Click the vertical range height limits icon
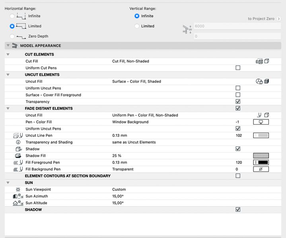The image size is (286, 238). pyautogui.click(x=187, y=29)
